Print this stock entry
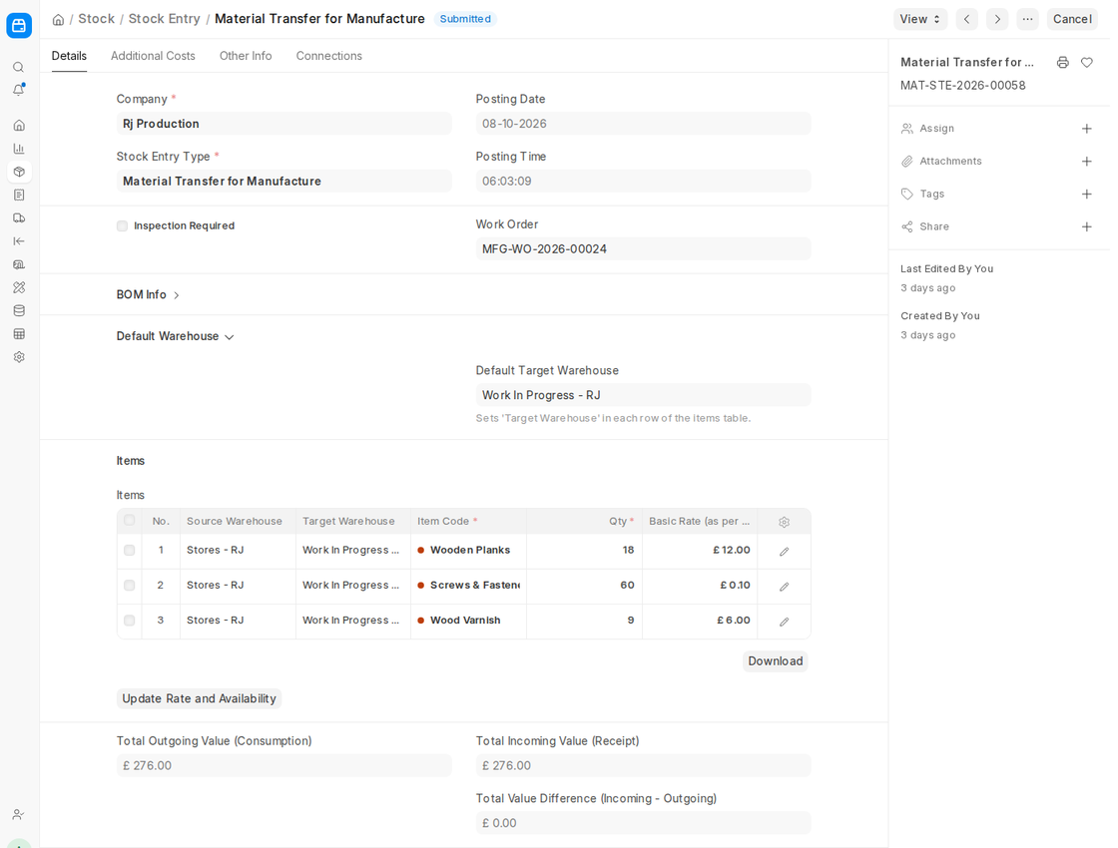 click(x=1063, y=63)
